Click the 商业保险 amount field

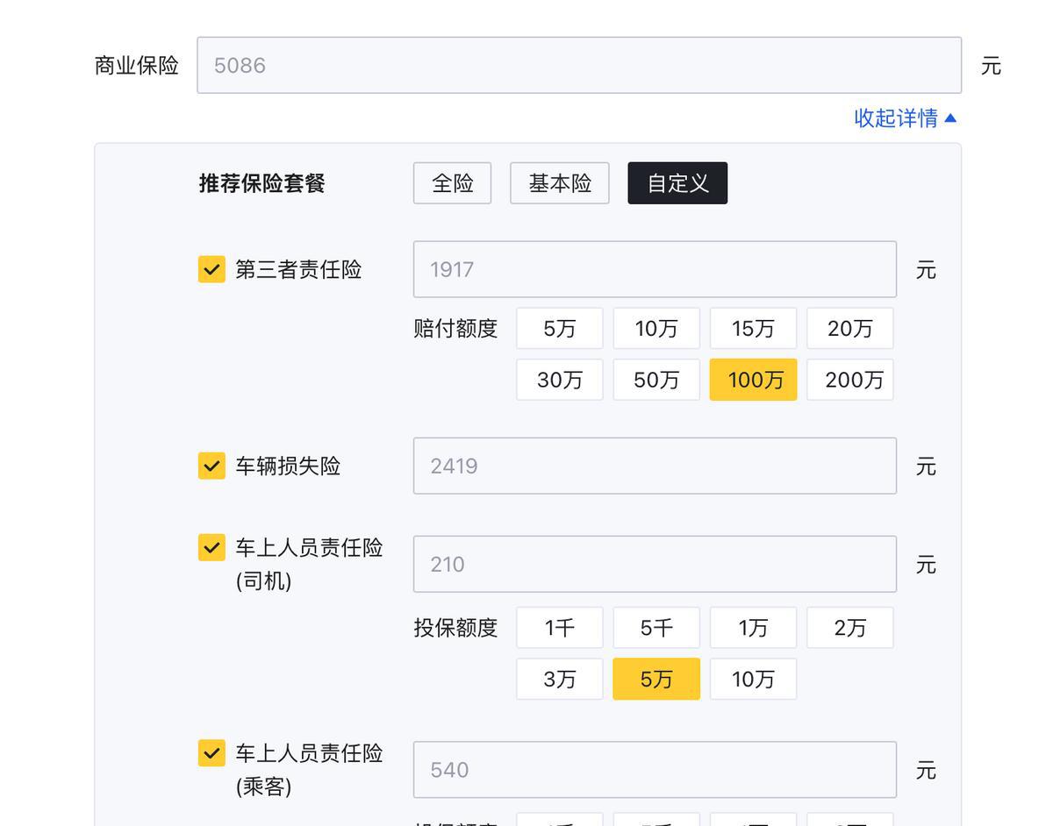pyautogui.click(x=578, y=66)
